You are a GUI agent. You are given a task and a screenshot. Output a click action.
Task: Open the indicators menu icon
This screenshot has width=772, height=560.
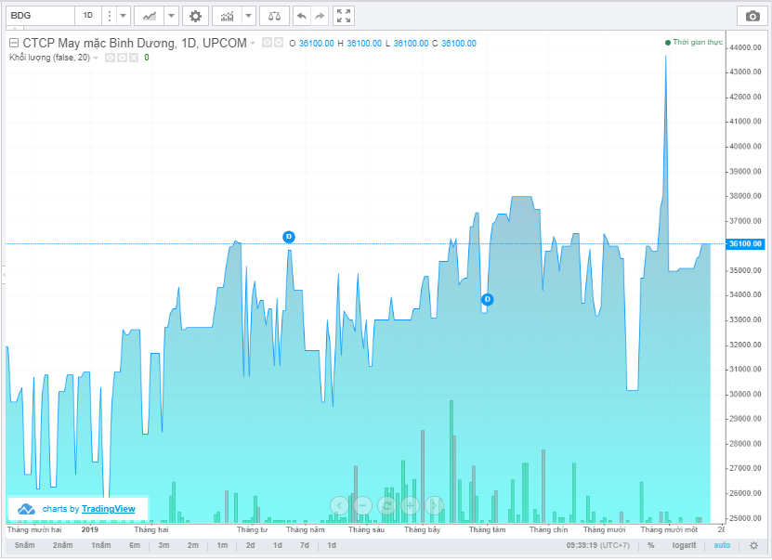click(x=227, y=16)
